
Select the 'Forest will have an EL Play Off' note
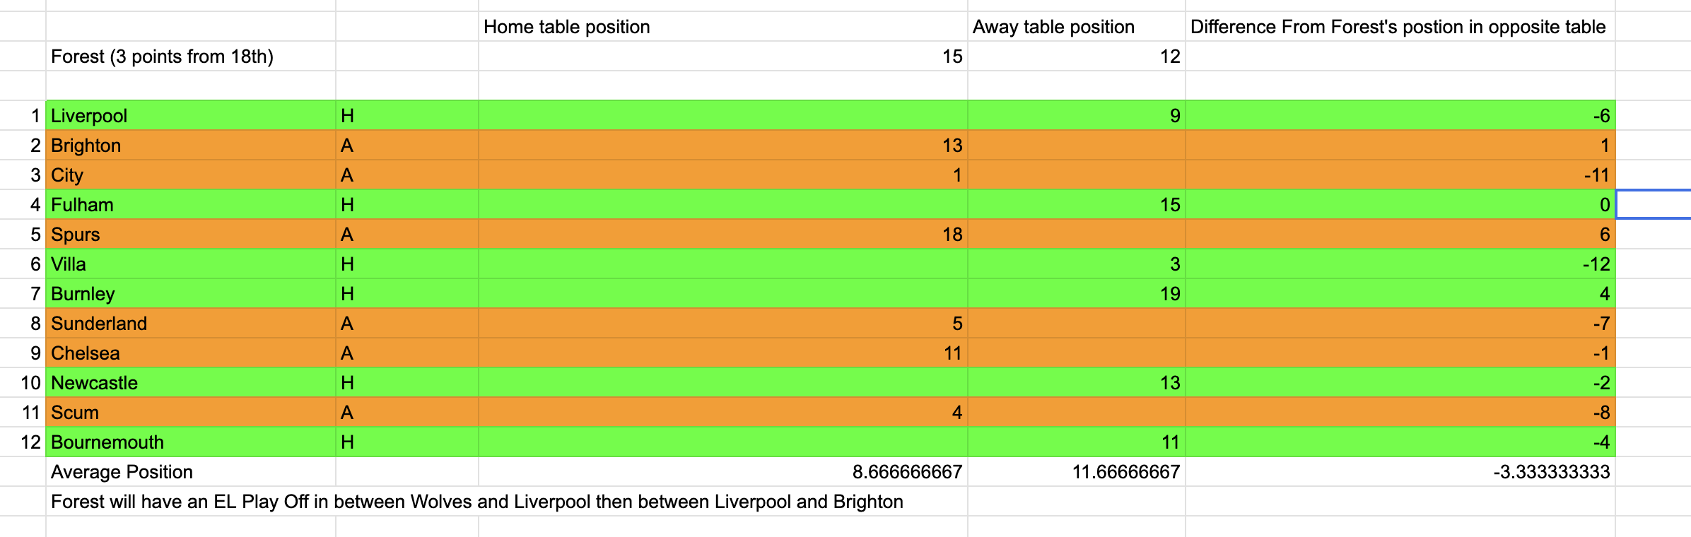click(x=476, y=502)
